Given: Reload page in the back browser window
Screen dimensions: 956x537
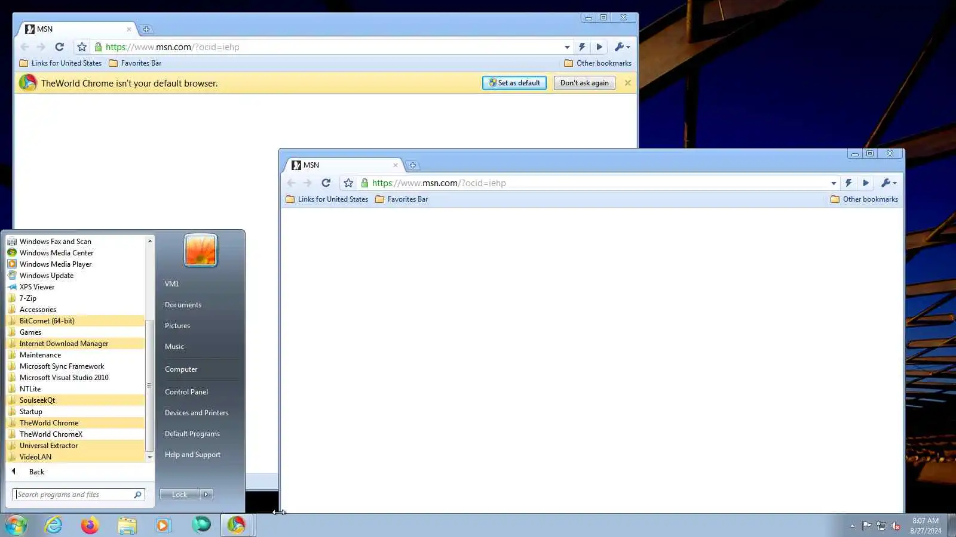Looking at the screenshot, I should pos(59,47).
